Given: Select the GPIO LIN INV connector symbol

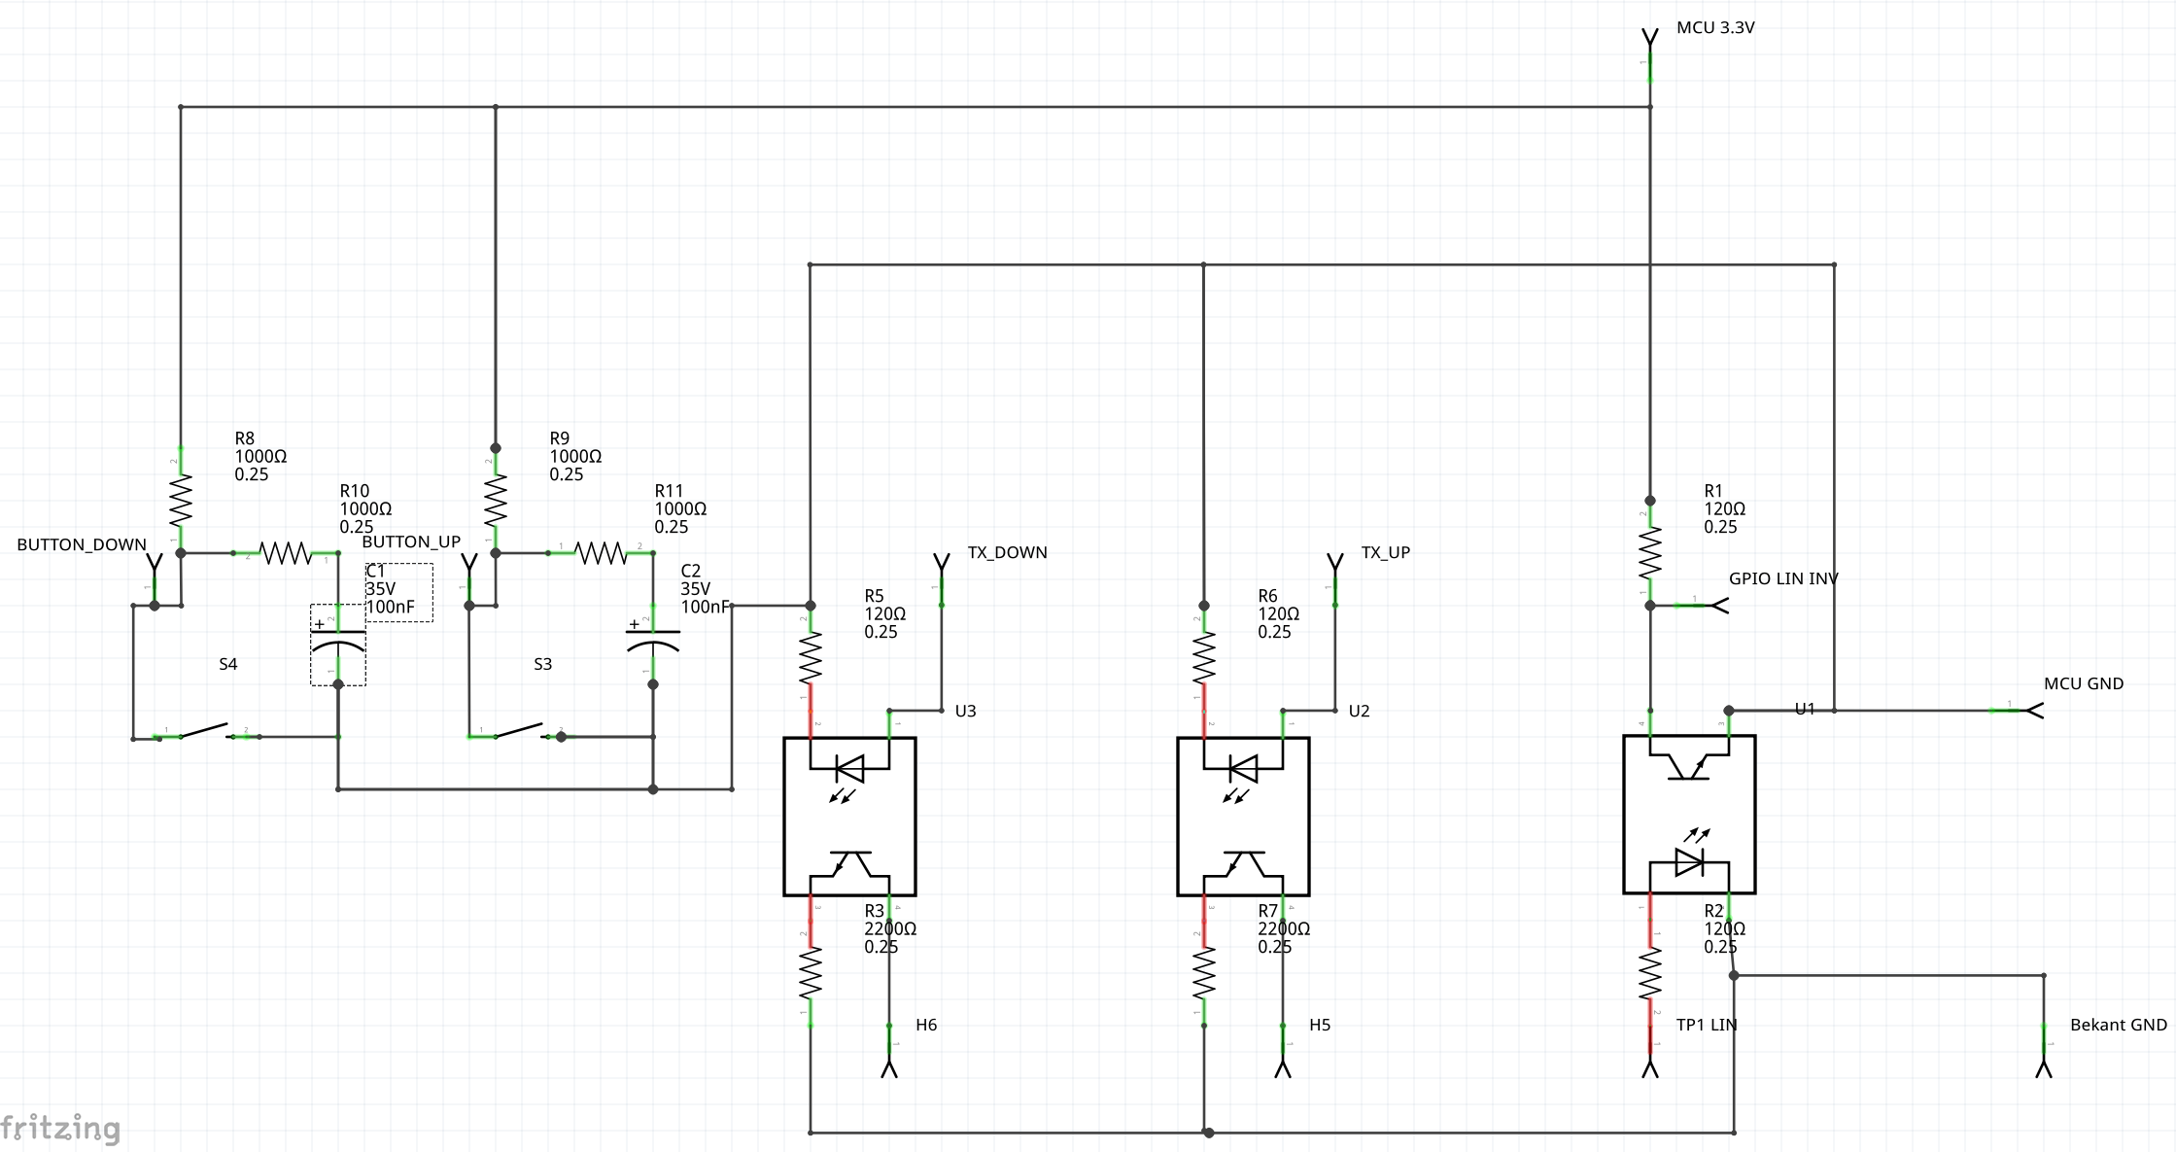Looking at the screenshot, I should 1703,606.
